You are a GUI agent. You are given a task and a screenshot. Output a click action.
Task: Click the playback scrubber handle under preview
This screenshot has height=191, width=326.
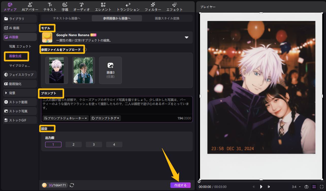(199, 181)
